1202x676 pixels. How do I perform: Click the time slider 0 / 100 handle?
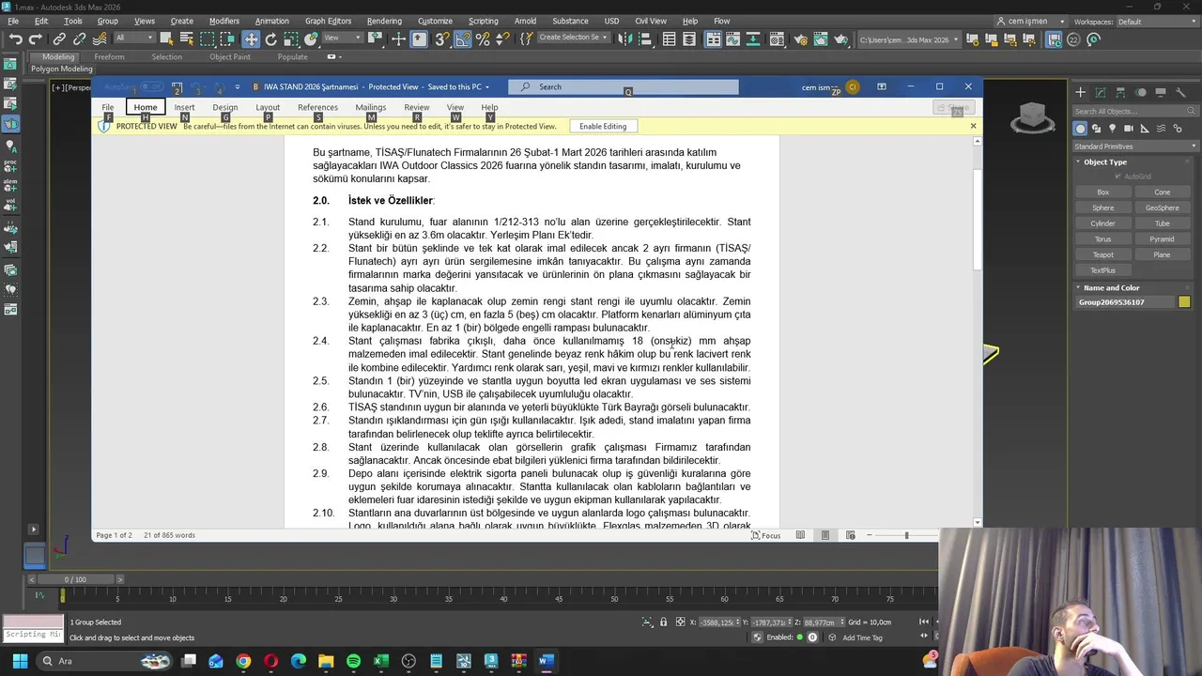click(x=74, y=579)
